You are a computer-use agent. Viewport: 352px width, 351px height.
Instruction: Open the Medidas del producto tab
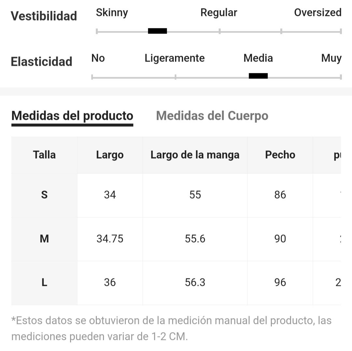tap(72, 116)
